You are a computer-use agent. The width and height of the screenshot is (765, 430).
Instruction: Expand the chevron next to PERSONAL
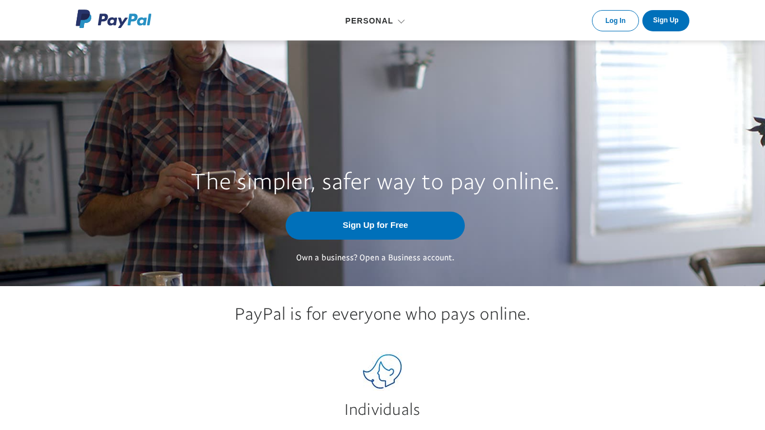[401, 21]
